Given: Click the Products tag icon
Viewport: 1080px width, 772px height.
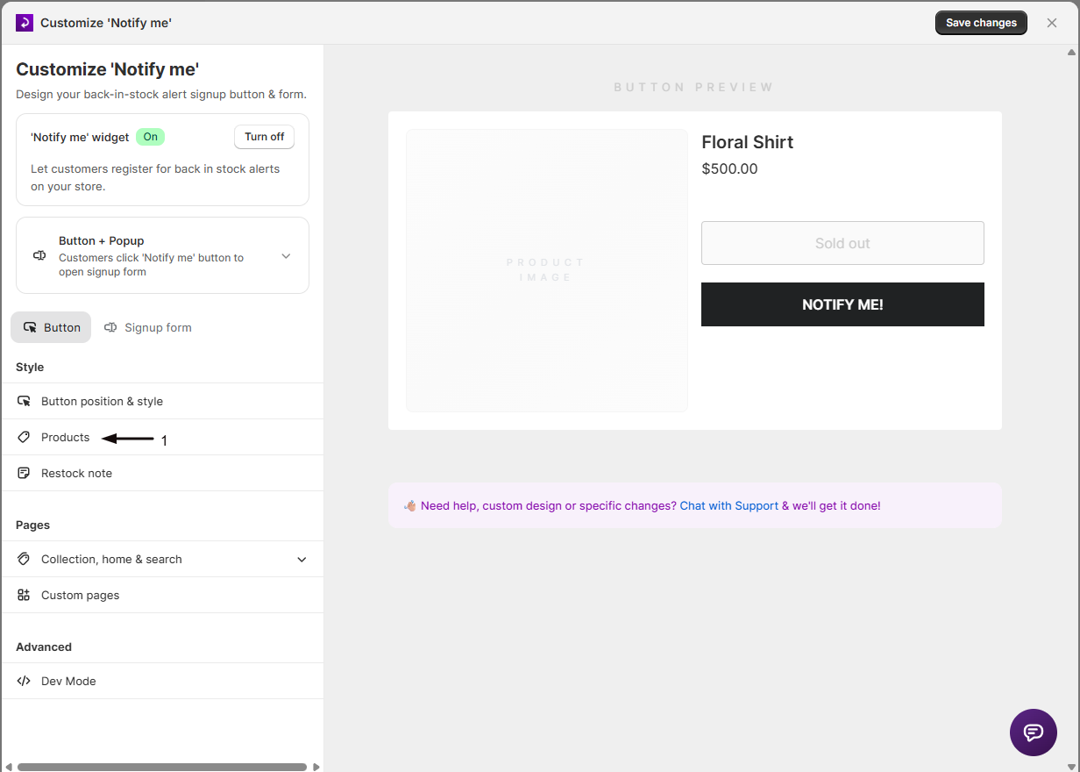Looking at the screenshot, I should tap(24, 437).
